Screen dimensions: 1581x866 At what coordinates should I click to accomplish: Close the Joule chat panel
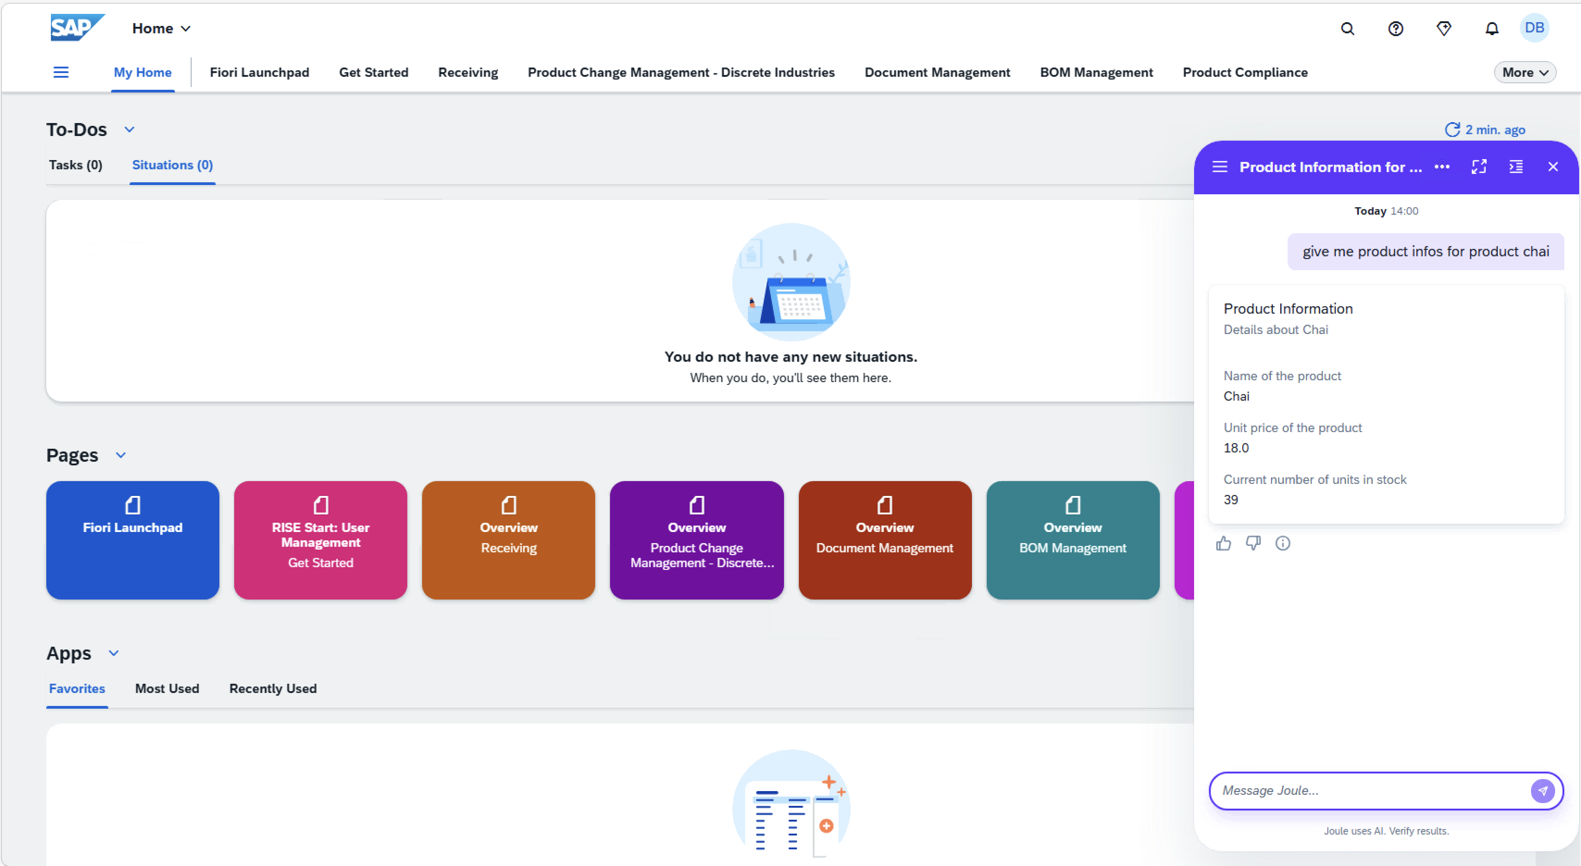[1553, 167]
